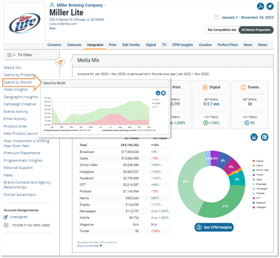Open Similar Advertisers sidebar link
Image resolution: width=280 pixels, height=258 pixels.
click(20, 195)
